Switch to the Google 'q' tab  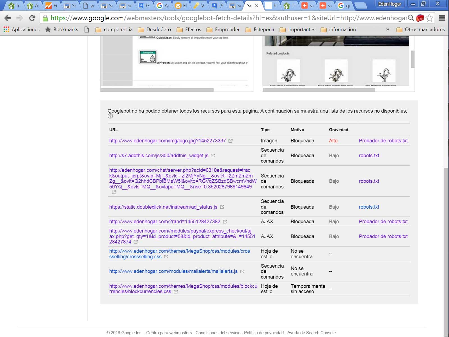coord(344,5)
